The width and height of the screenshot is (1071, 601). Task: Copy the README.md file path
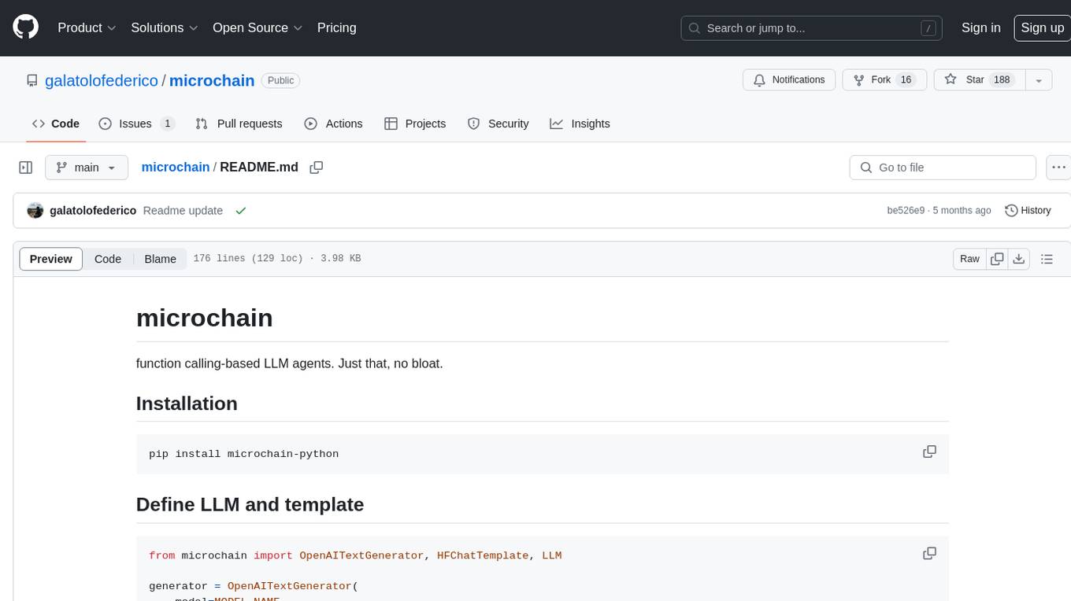click(317, 168)
